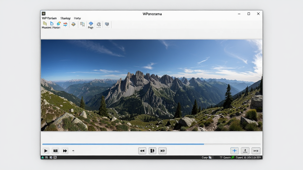303x170 pixels.
Task: Click the third status bar icon
Action: [51, 158]
